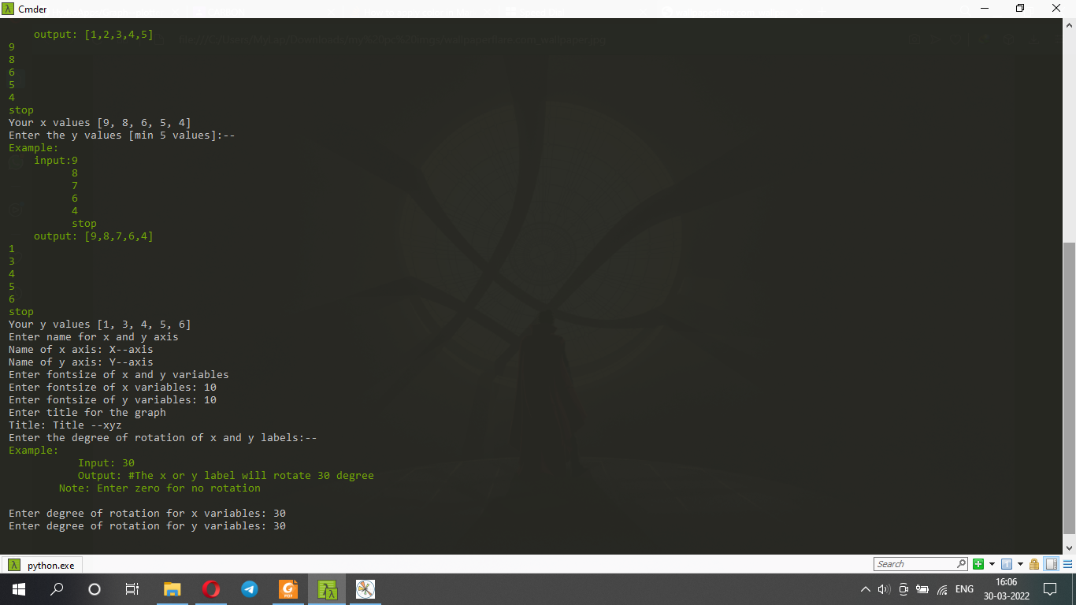Open Foxit PDF reader from the taskbar

tap(288, 588)
